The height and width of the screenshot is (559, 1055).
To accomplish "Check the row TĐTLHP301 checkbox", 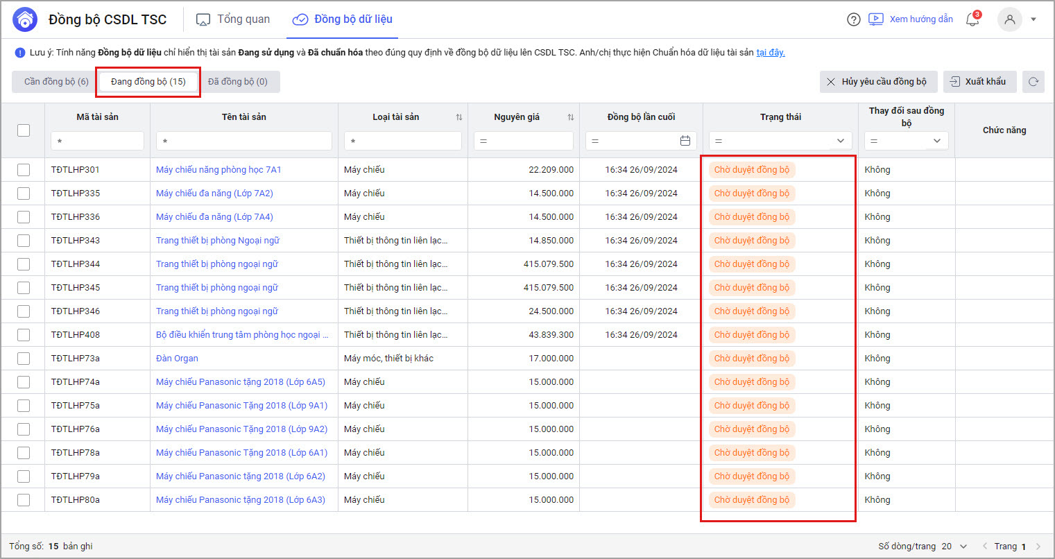I will [x=24, y=170].
